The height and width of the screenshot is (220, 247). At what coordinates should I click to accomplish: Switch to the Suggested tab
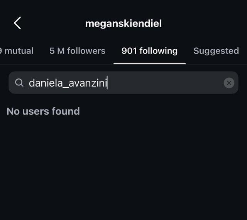tap(216, 51)
